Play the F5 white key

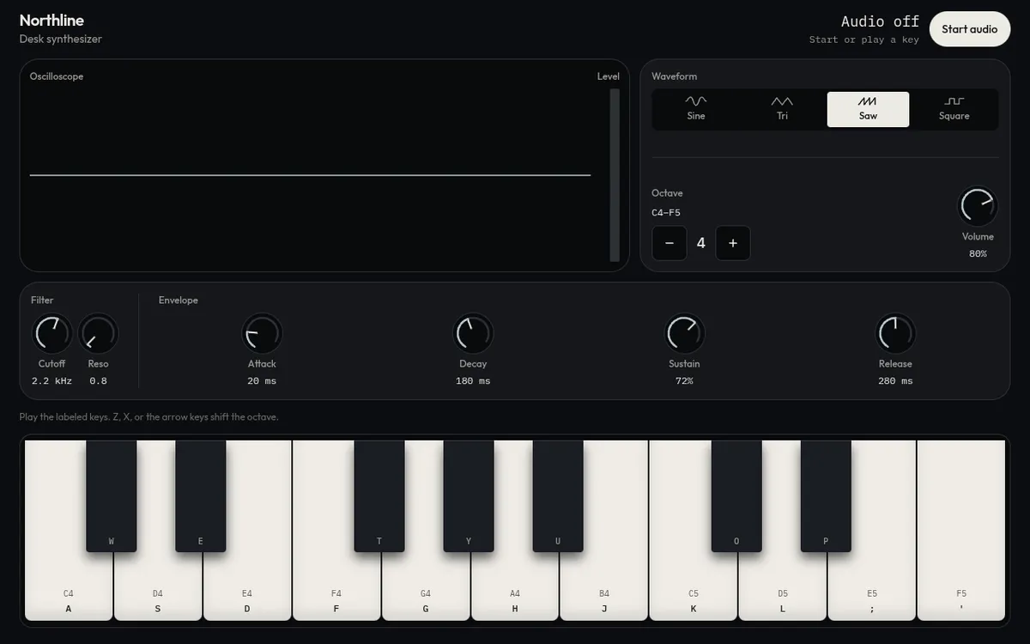click(961, 530)
